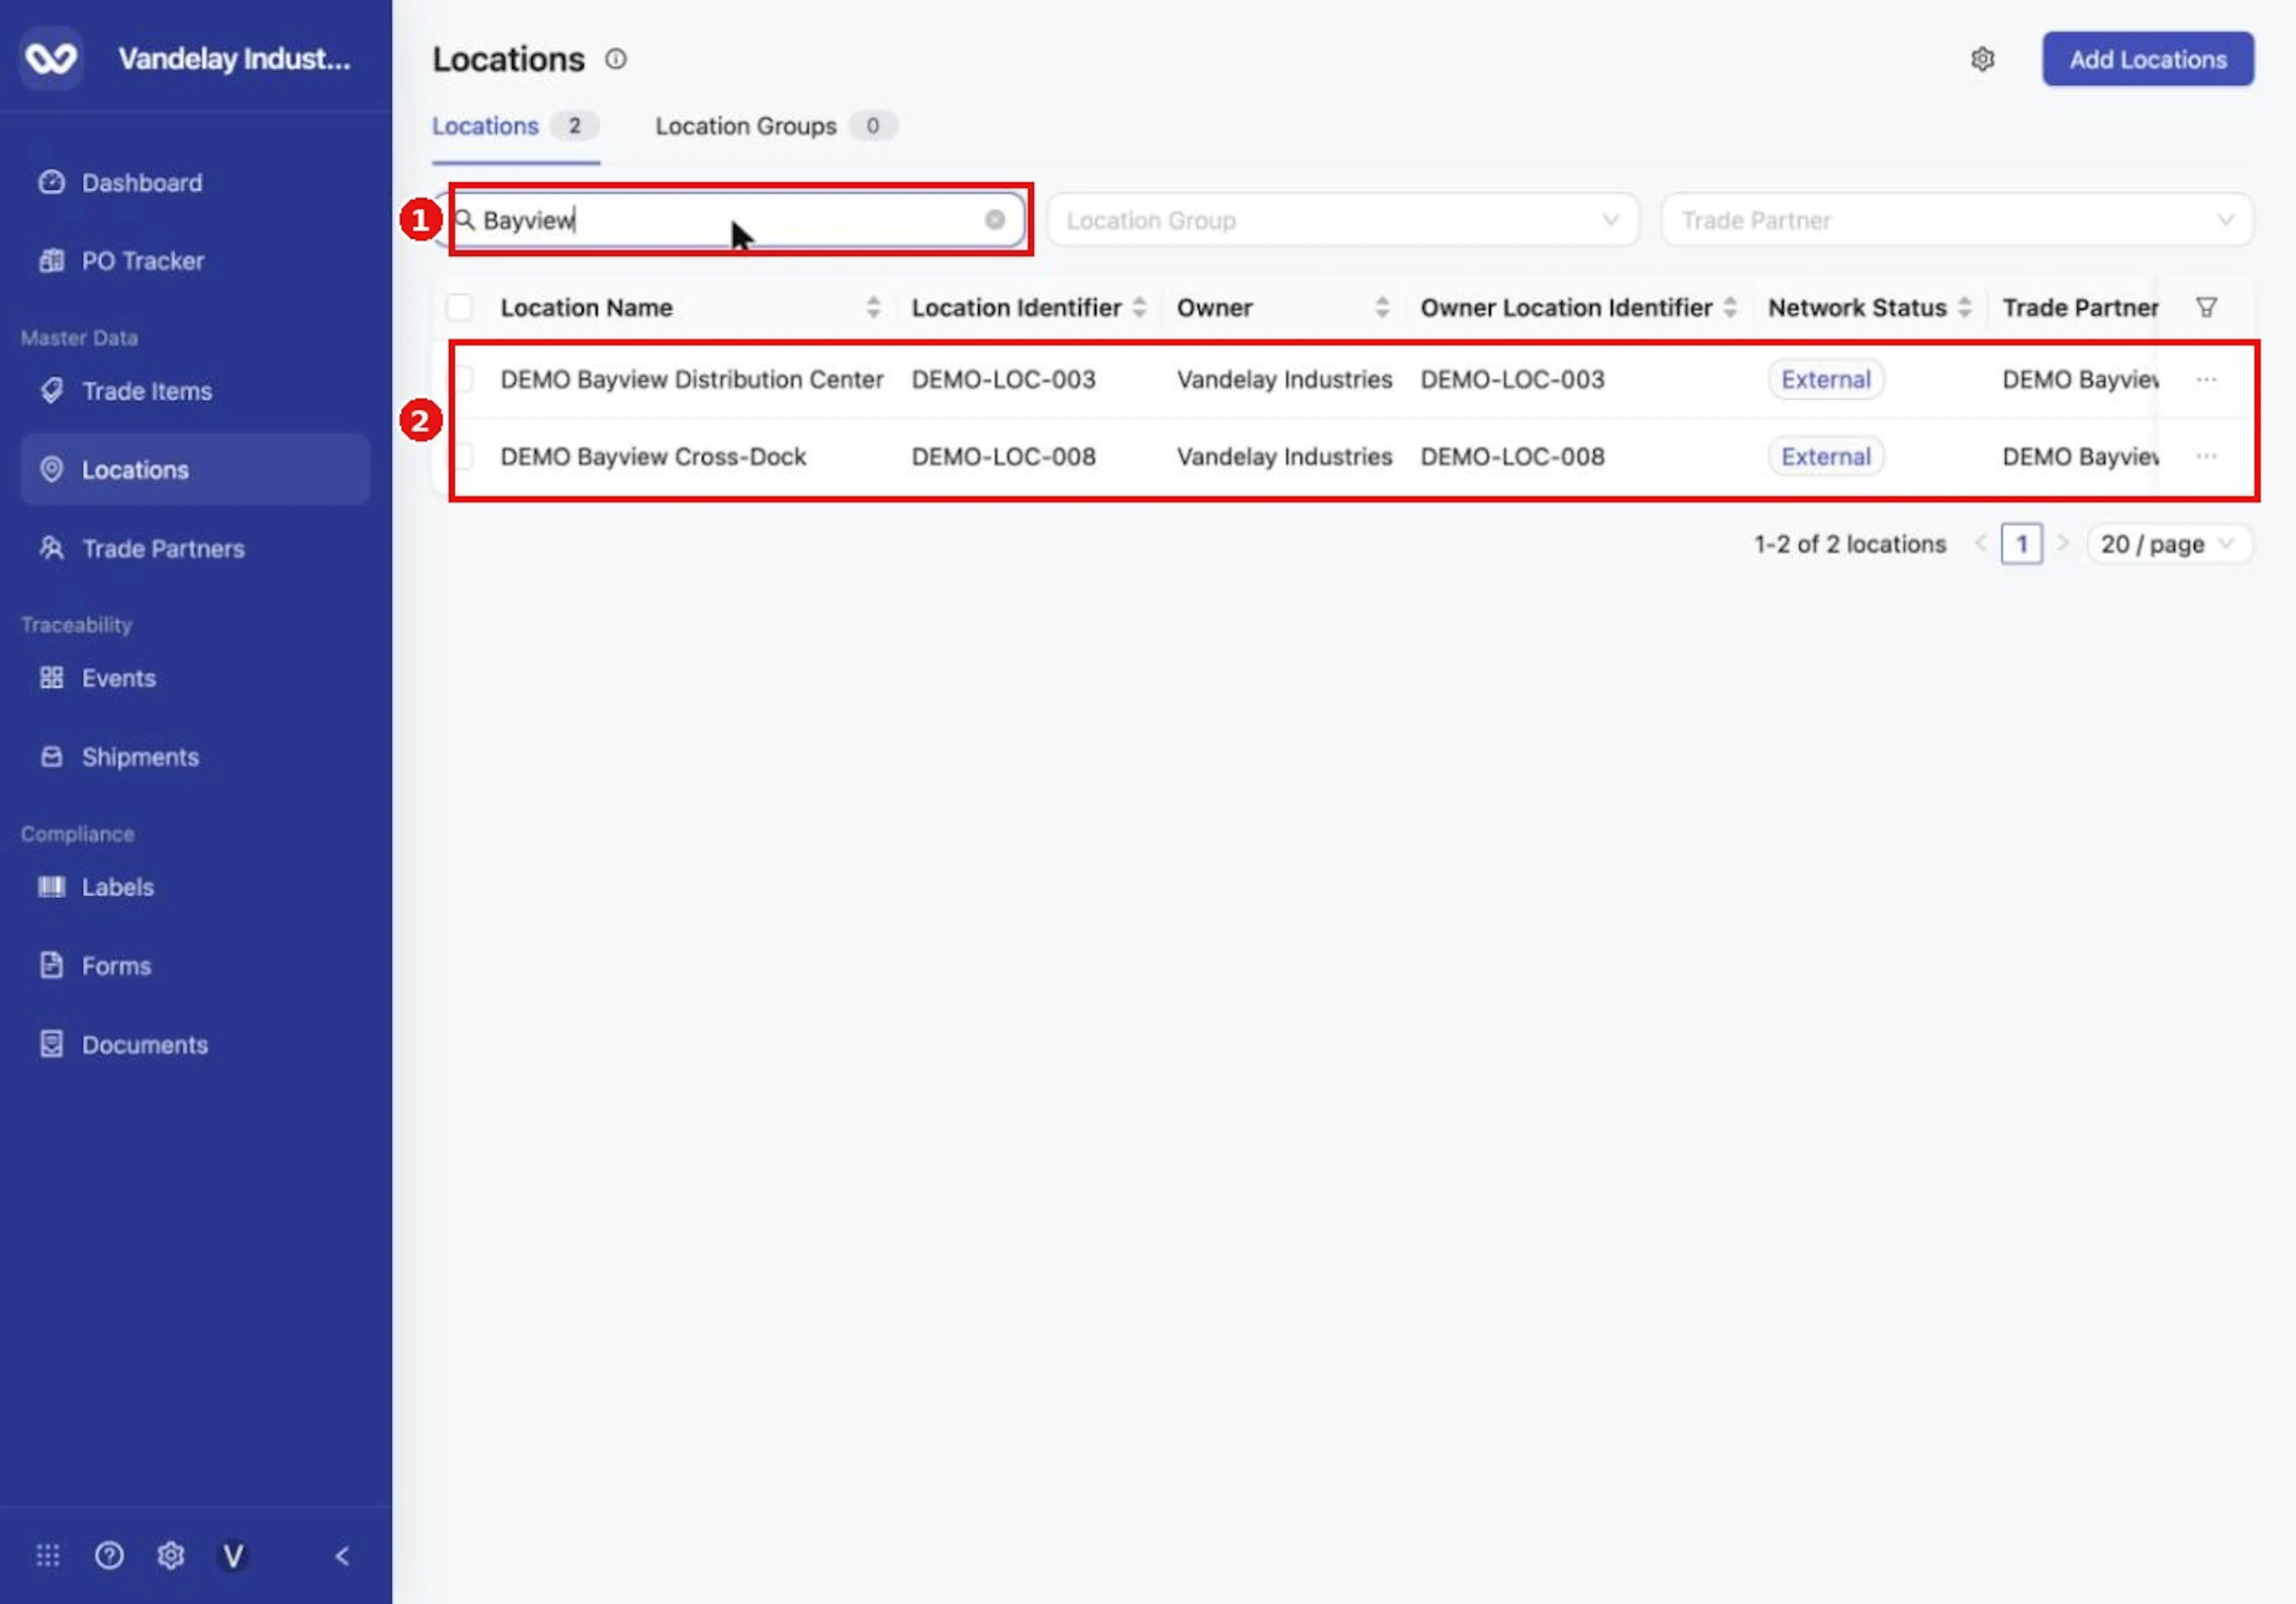Screen dimensions: 2296x1604
Task: Expand the Trade Partner filter dropdown
Action: pyautogui.click(x=1956, y=219)
